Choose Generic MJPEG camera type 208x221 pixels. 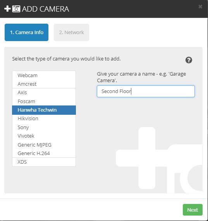pos(44,145)
